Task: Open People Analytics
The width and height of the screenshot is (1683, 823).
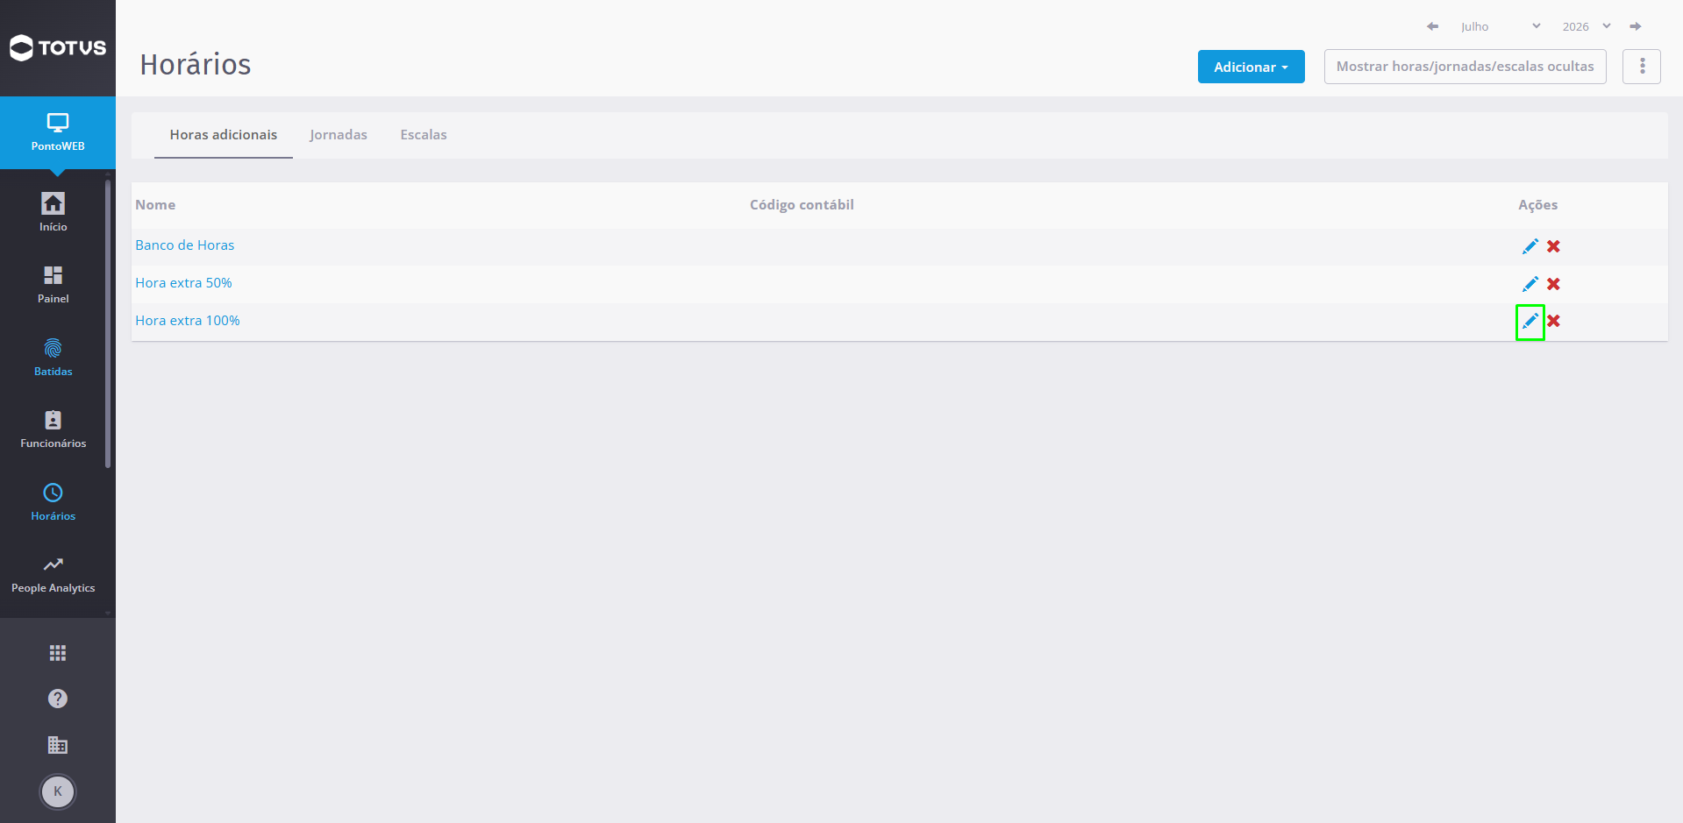Action: [53, 574]
